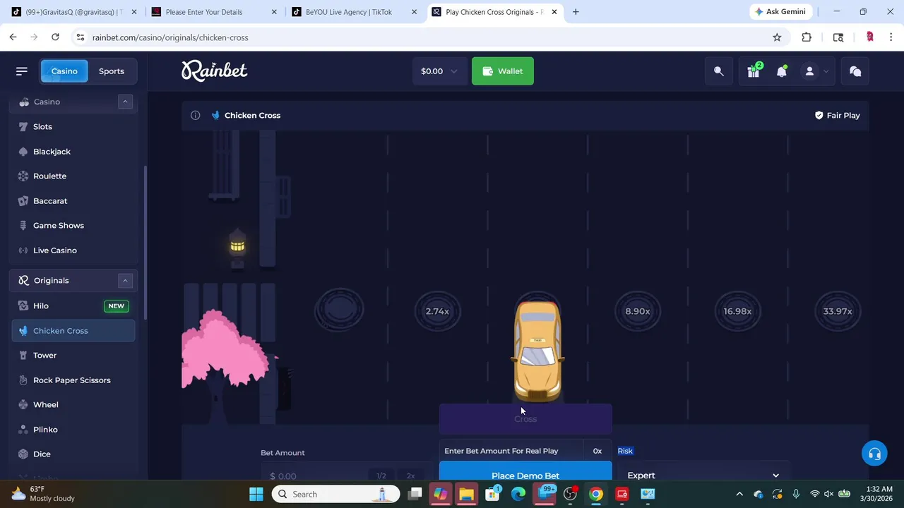904x508 pixels.
Task: Open Blackjack in sidebar
Action: point(73,151)
